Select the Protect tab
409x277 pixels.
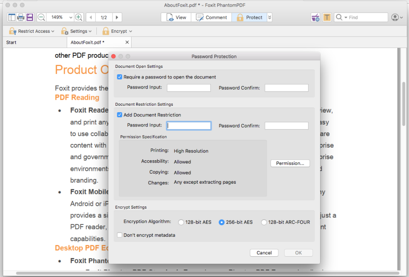(x=249, y=18)
